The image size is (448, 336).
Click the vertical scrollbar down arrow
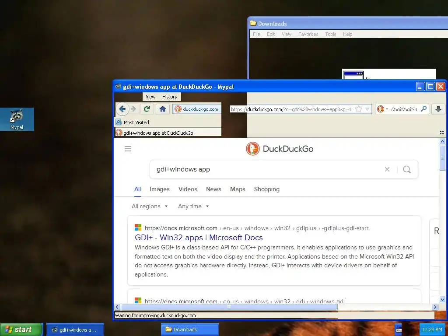442,300
